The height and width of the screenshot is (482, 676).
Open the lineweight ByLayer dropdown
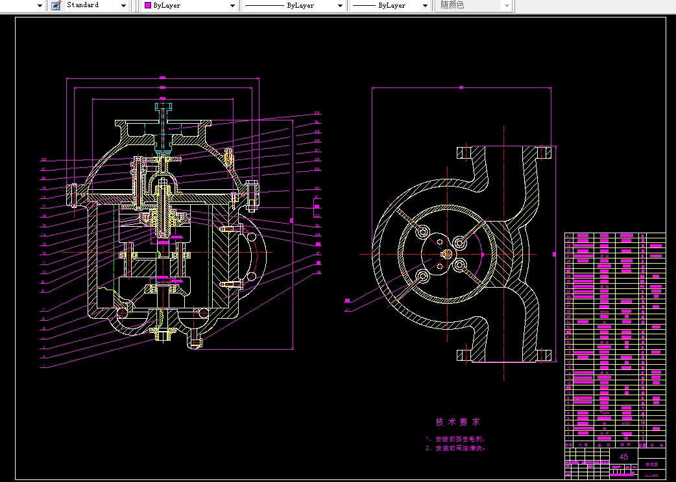[390, 6]
